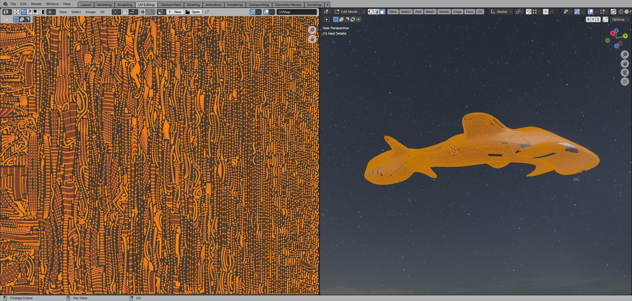Toggle camera view gizmo
632x301 pixels.
625,72
